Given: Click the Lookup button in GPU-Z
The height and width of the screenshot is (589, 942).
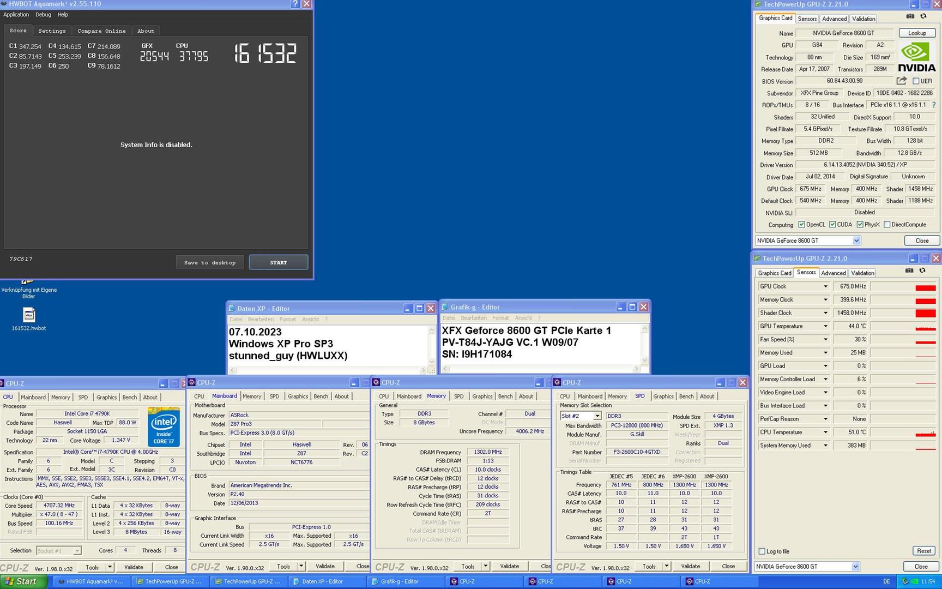Looking at the screenshot, I should (x=917, y=33).
